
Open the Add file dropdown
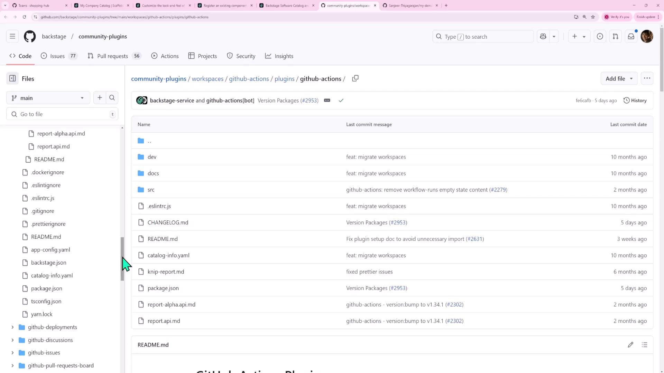point(619,78)
